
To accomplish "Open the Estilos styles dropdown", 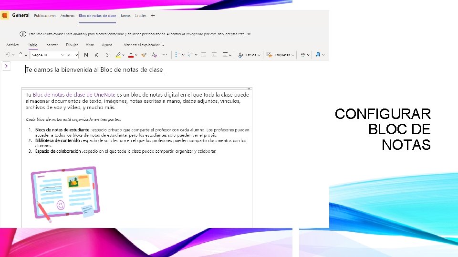I will click(249, 55).
